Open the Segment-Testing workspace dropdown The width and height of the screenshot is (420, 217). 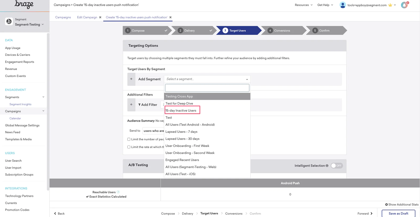(x=29, y=25)
